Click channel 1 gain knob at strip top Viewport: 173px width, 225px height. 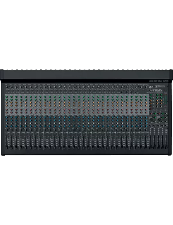pos(7,87)
